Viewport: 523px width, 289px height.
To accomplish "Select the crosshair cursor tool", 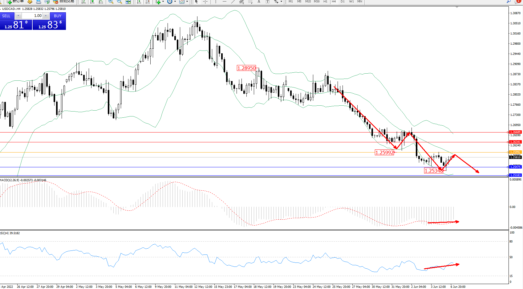I will 205,2.
